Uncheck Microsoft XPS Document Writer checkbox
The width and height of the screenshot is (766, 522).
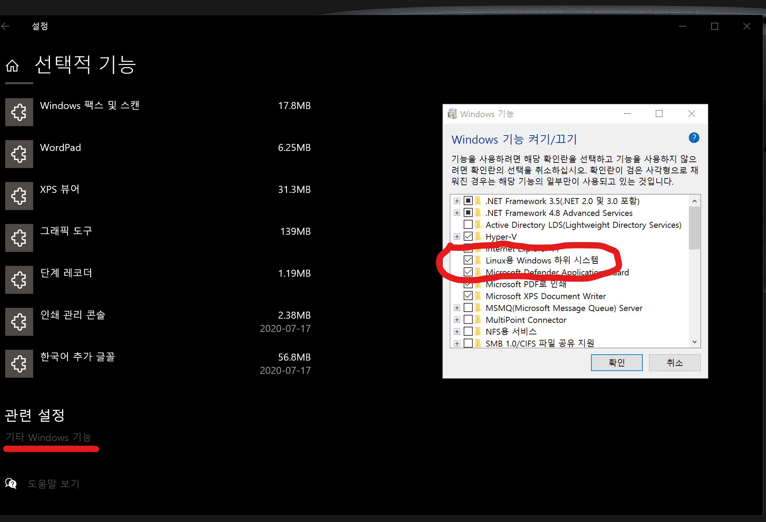click(468, 296)
